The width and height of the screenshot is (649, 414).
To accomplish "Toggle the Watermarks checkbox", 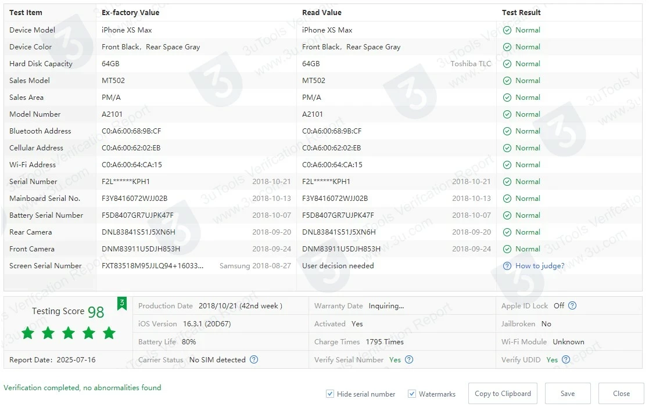I will click(x=412, y=394).
